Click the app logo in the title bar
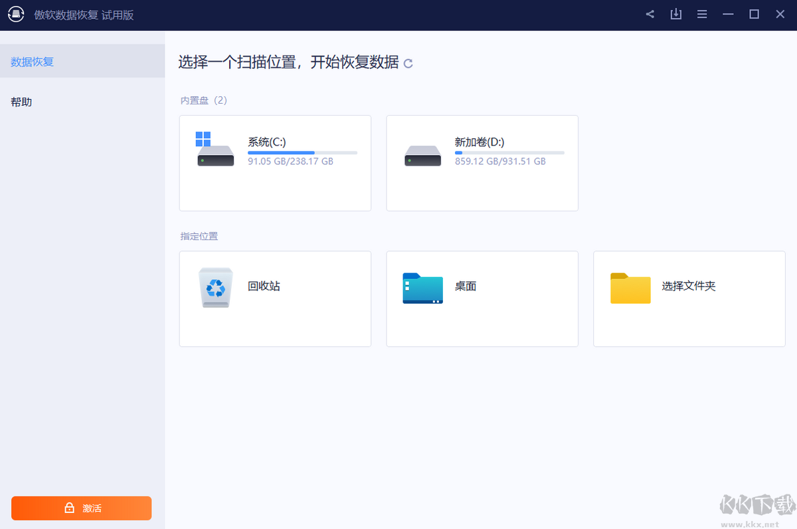The image size is (797, 529). click(16, 15)
